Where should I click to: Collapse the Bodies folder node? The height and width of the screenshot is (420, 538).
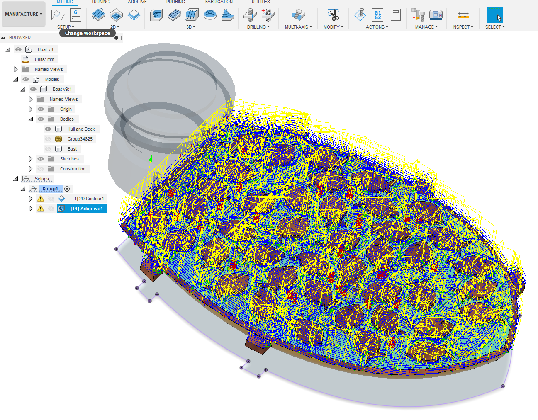pyautogui.click(x=31, y=119)
